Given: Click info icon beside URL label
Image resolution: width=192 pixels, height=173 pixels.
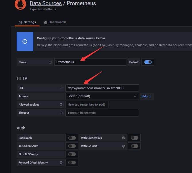Looking at the screenshot, I should 61,88.
